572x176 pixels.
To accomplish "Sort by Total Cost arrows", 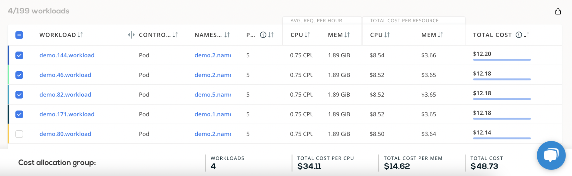I will pyautogui.click(x=527, y=35).
